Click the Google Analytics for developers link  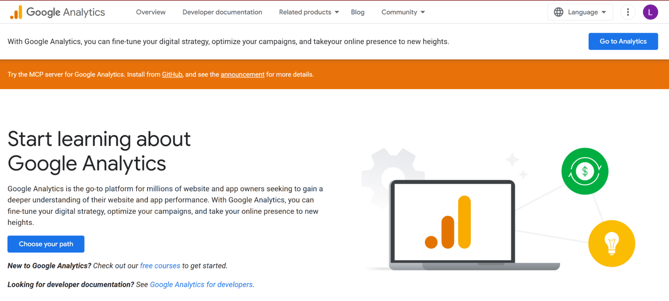pyautogui.click(x=201, y=284)
